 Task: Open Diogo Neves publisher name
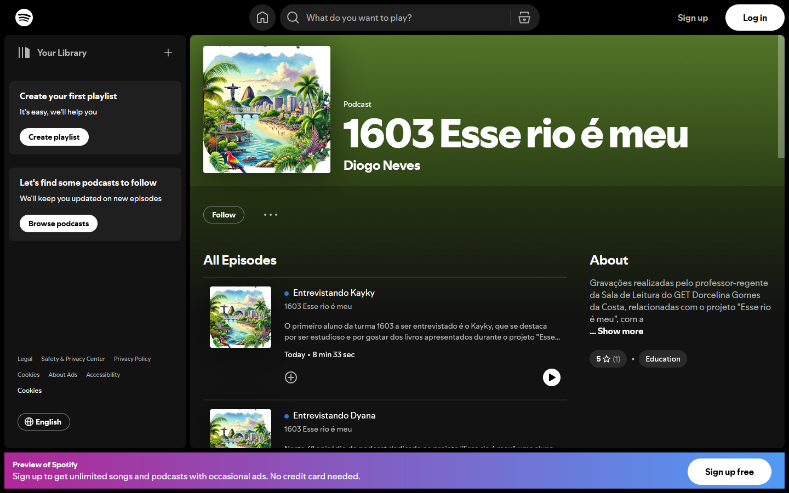pyautogui.click(x=382, y=165)
